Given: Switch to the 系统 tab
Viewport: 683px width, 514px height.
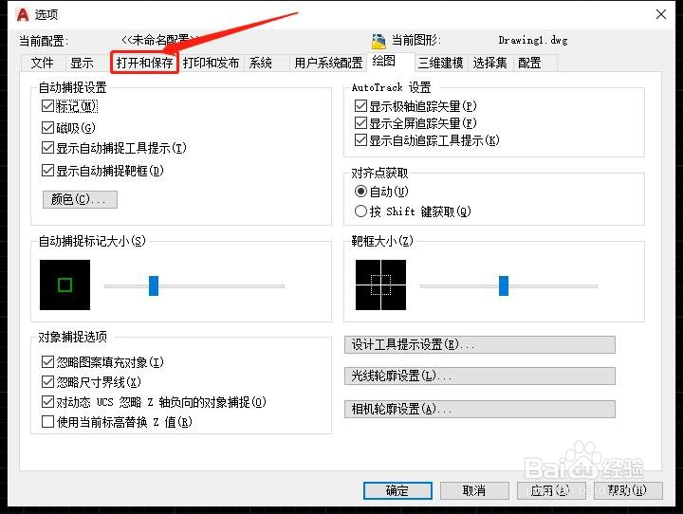Looking at the screenshot, I should tap(261, 63).
